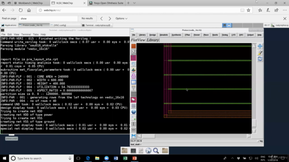
Task: Click the find-on-page search field
Action: pyautogui.click(x=48, y=18)
